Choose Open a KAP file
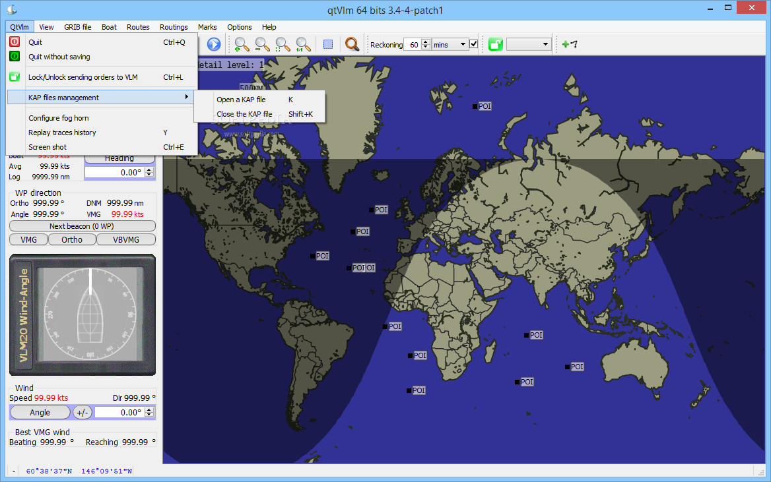Image resolution: width=771 pixels, height=482 pixels. [x=259, y=100]
